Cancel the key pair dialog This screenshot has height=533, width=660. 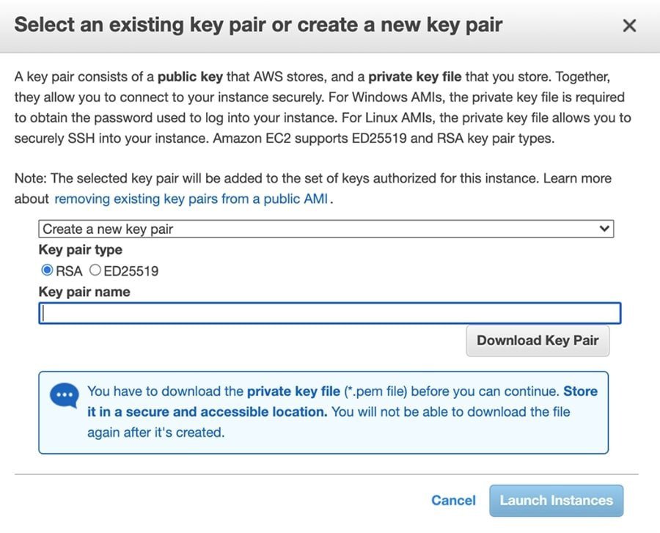pyautogui.click(x=453, y=500)
